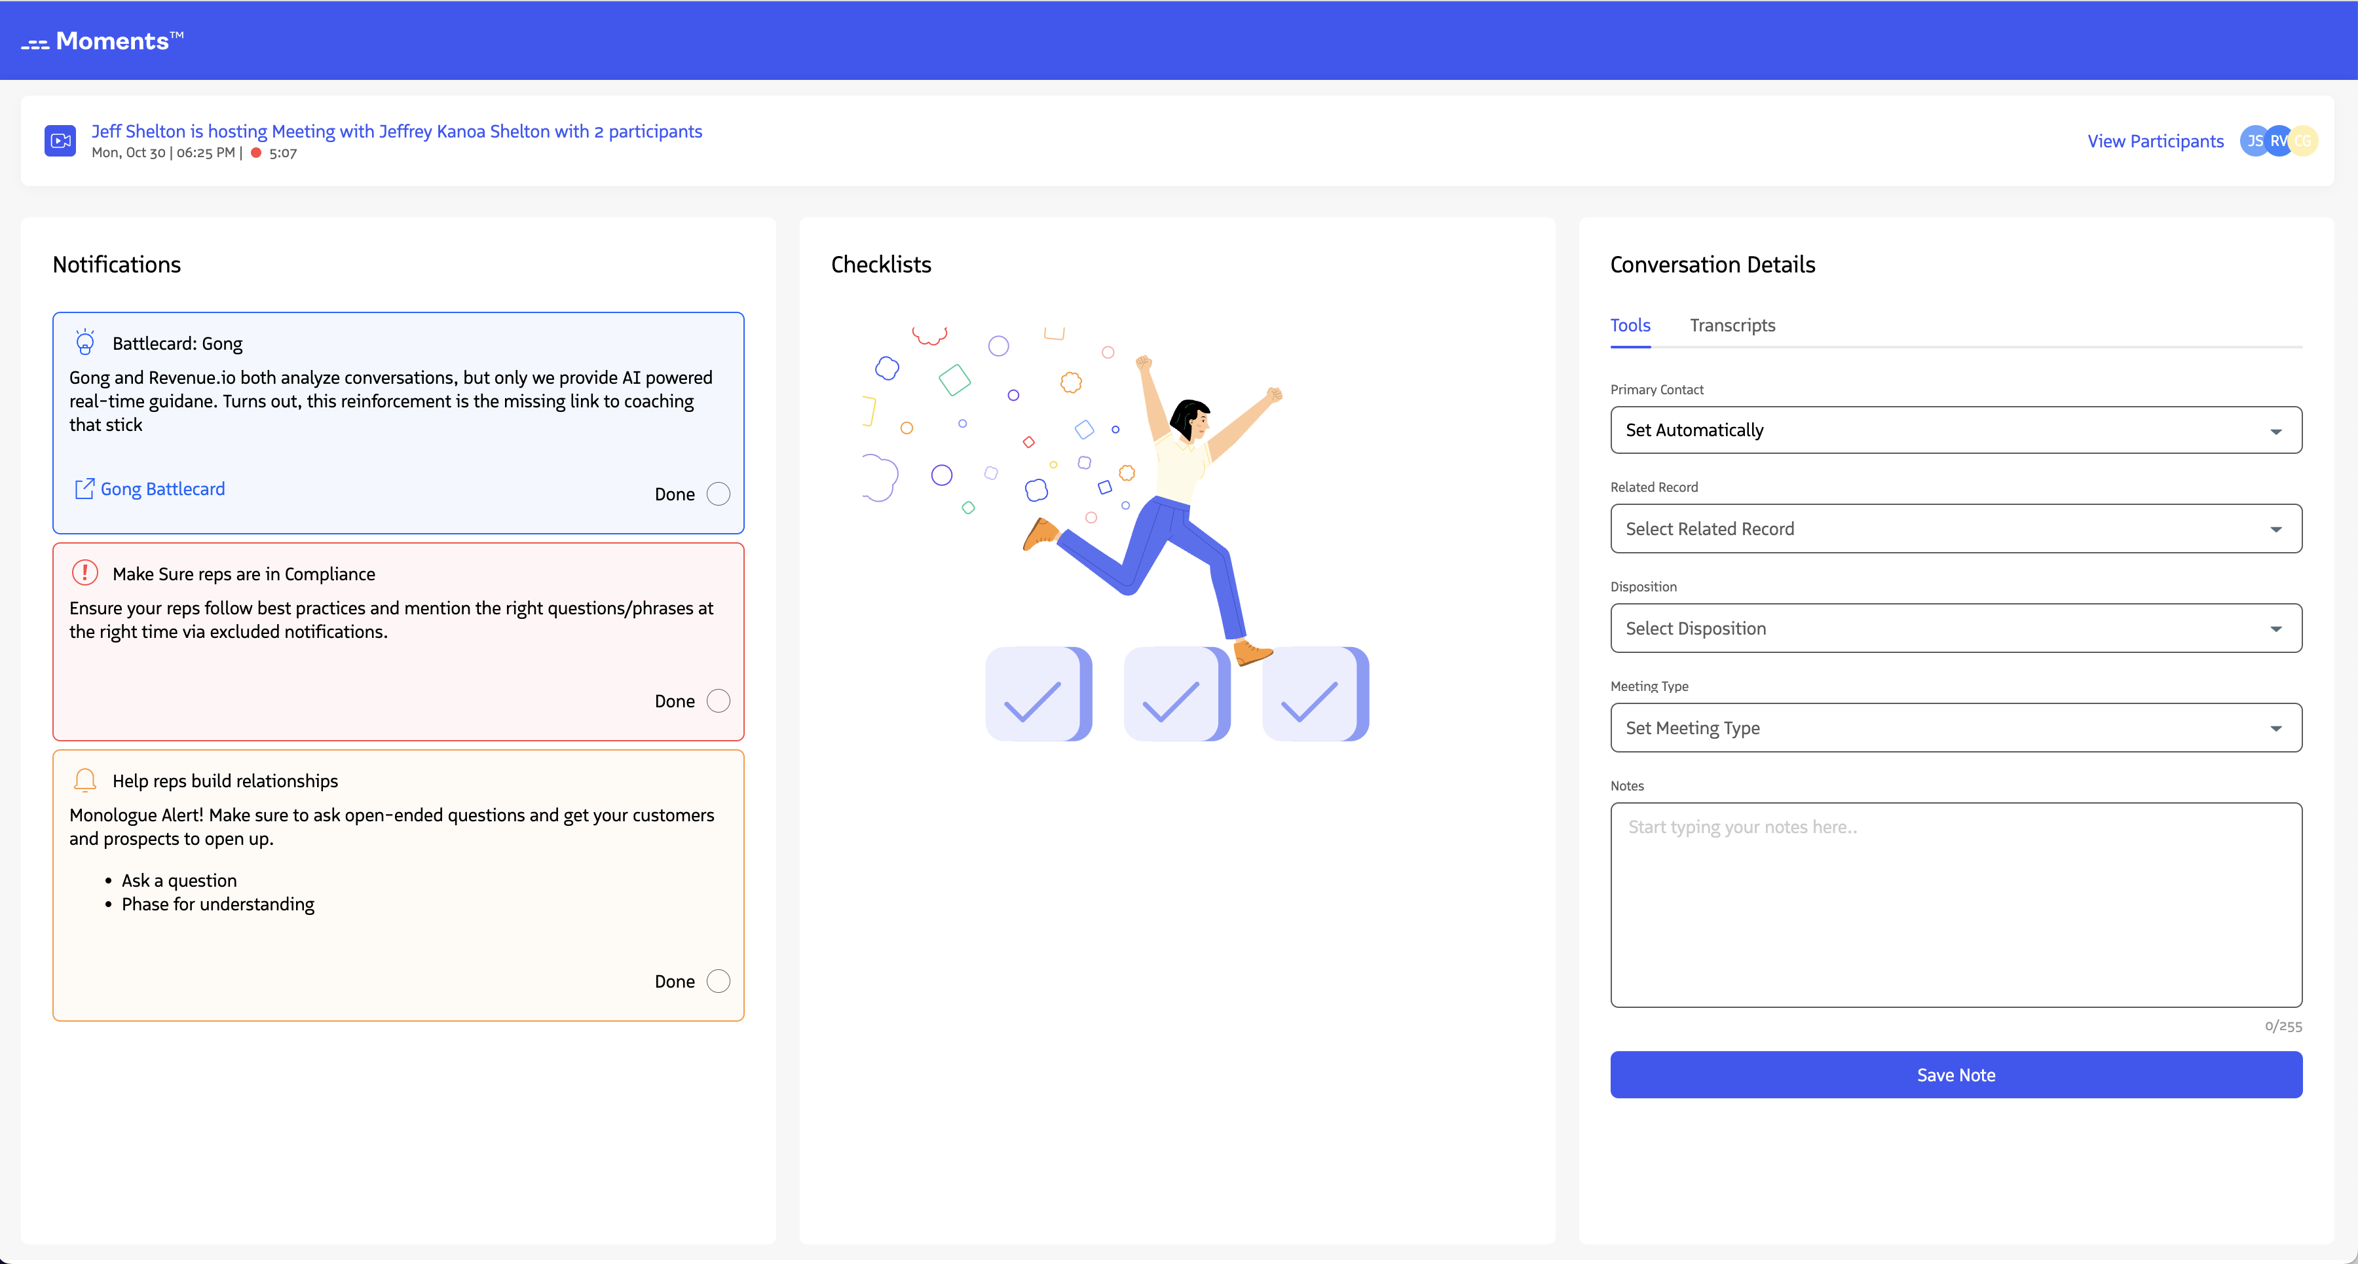Mark the Monologue Alert notification Done
Viewport: 2358px width, 1264px height.
click(x=719, y=980)
